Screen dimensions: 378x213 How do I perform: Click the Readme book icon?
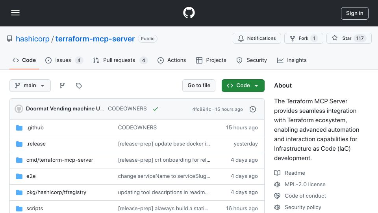[x=277, y=173]
